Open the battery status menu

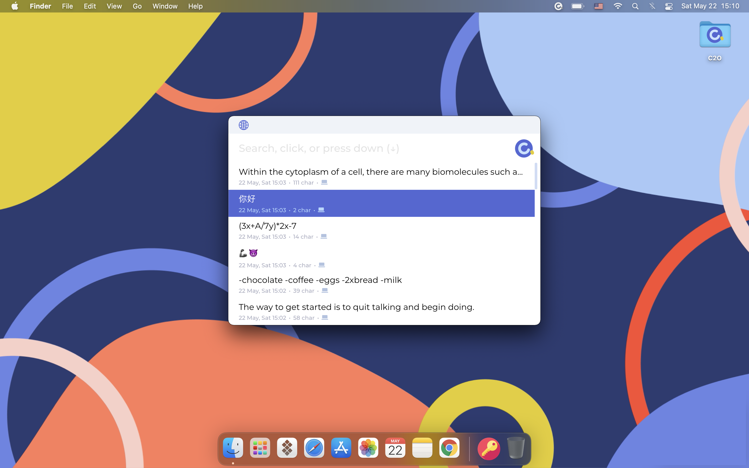click(577, 6)
